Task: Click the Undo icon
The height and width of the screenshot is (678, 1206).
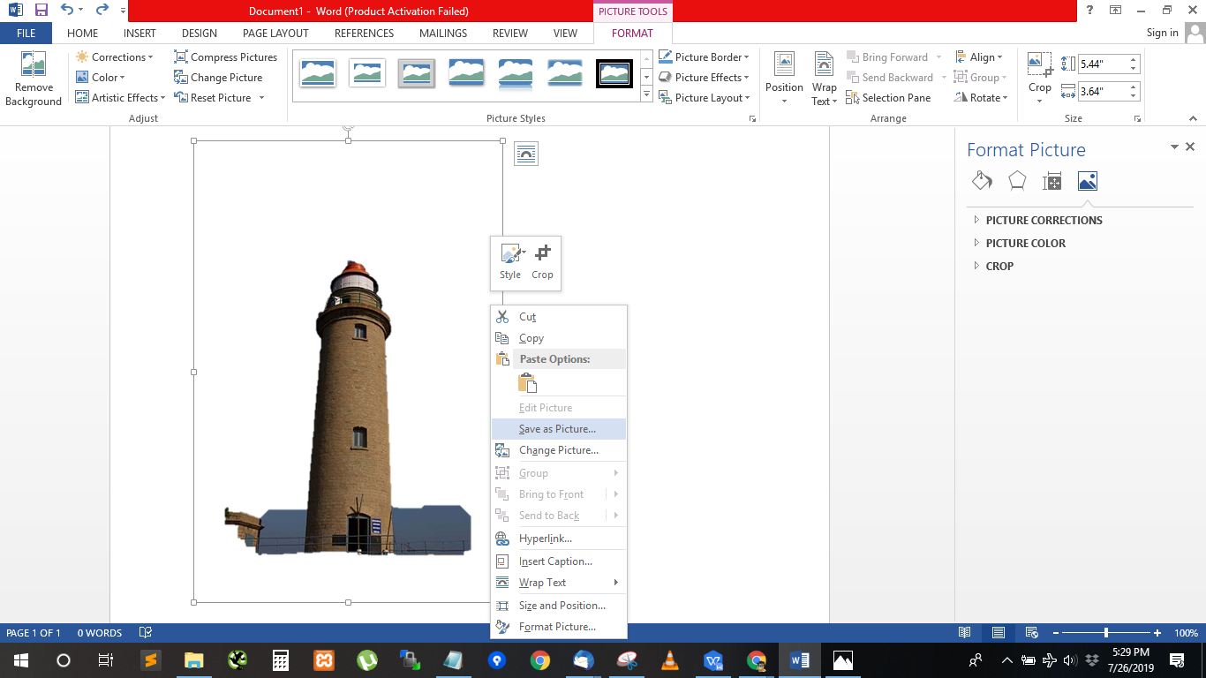Action: [67, 11]
